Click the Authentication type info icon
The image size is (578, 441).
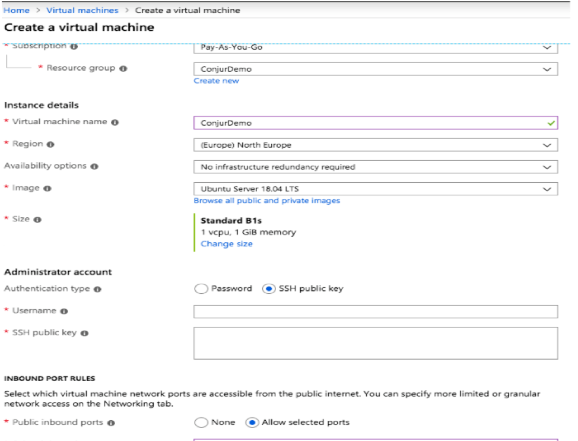[x=97, y=290]
